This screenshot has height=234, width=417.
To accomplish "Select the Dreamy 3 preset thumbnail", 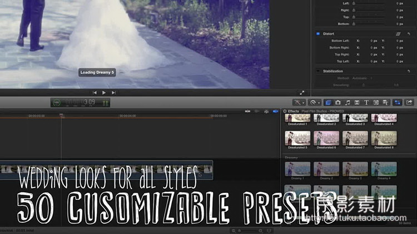I will pyautogui.click(x=355, y=169).
